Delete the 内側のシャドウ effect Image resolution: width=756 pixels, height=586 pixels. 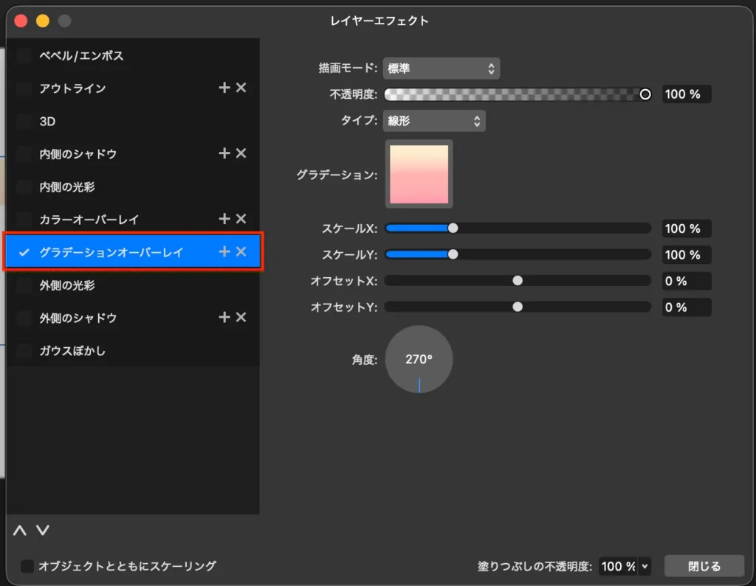pos(241,153)
